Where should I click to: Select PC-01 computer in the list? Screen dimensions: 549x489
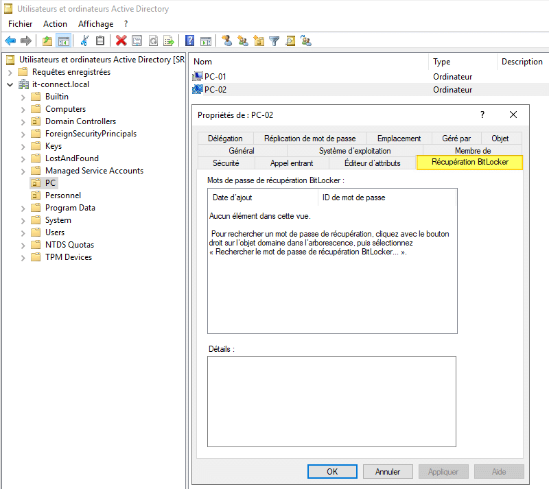click(215, 77)
